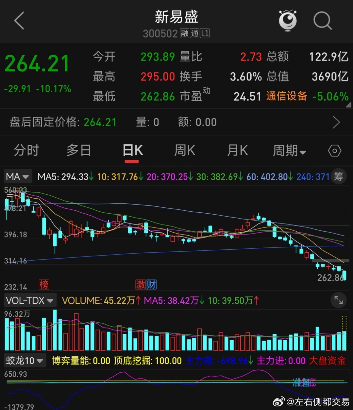Tap the latest dashed volume bar
Image resolution: width=353 pixels, height=410 pixels.
[344, 333]
